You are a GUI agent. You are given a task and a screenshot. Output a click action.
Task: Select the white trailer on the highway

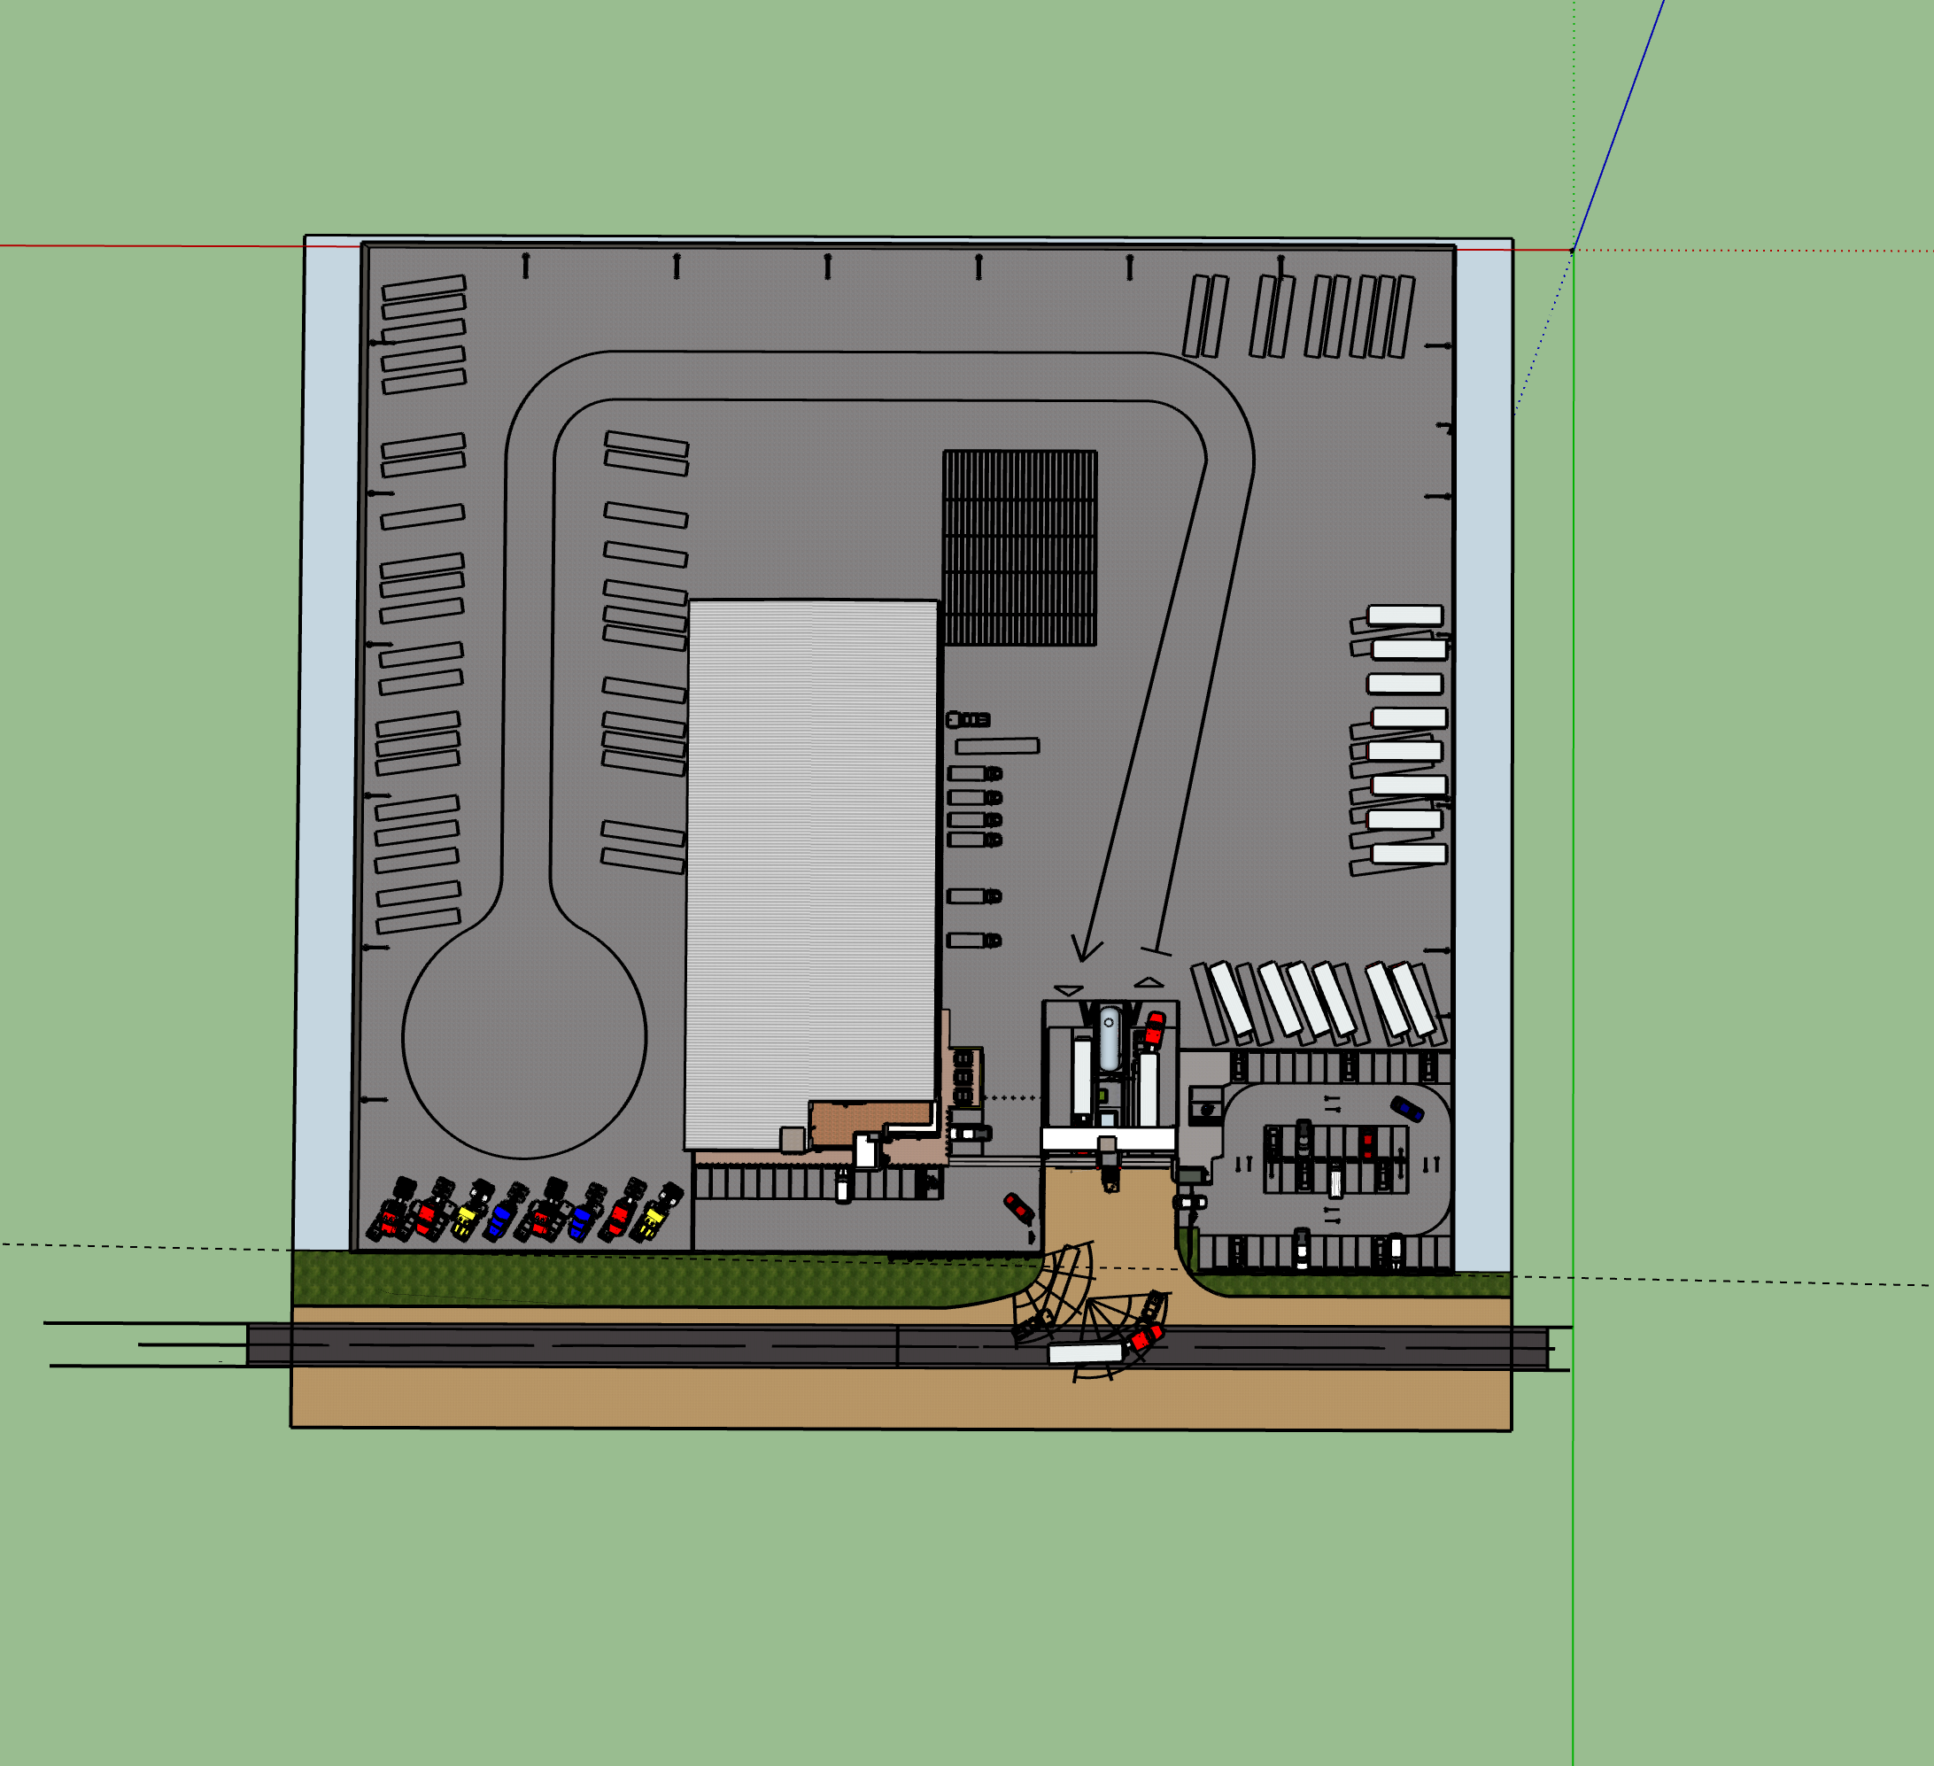click(x=1086, y=1352)
